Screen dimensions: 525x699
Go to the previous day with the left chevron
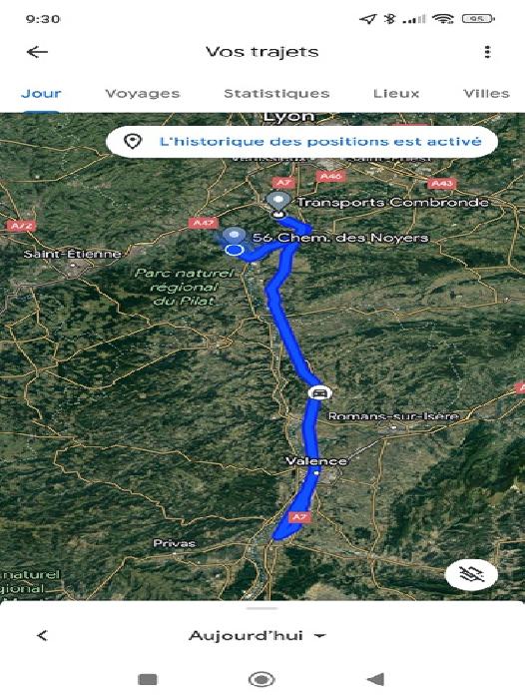(x=42, y=635)
